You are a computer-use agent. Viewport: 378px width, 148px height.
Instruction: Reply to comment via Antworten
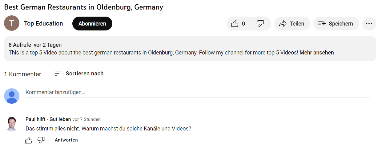66,140
